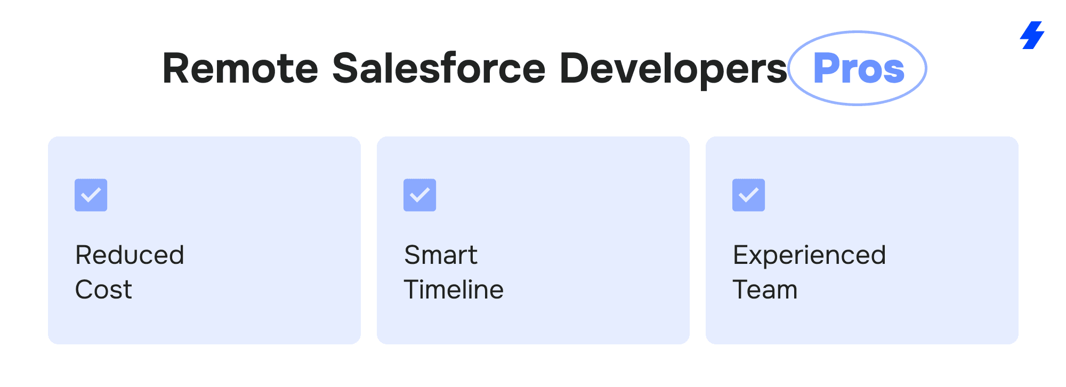Click the word "Developers" in the title
The height and width of the screenshot is (387, 1066).
tap(673, 69)
